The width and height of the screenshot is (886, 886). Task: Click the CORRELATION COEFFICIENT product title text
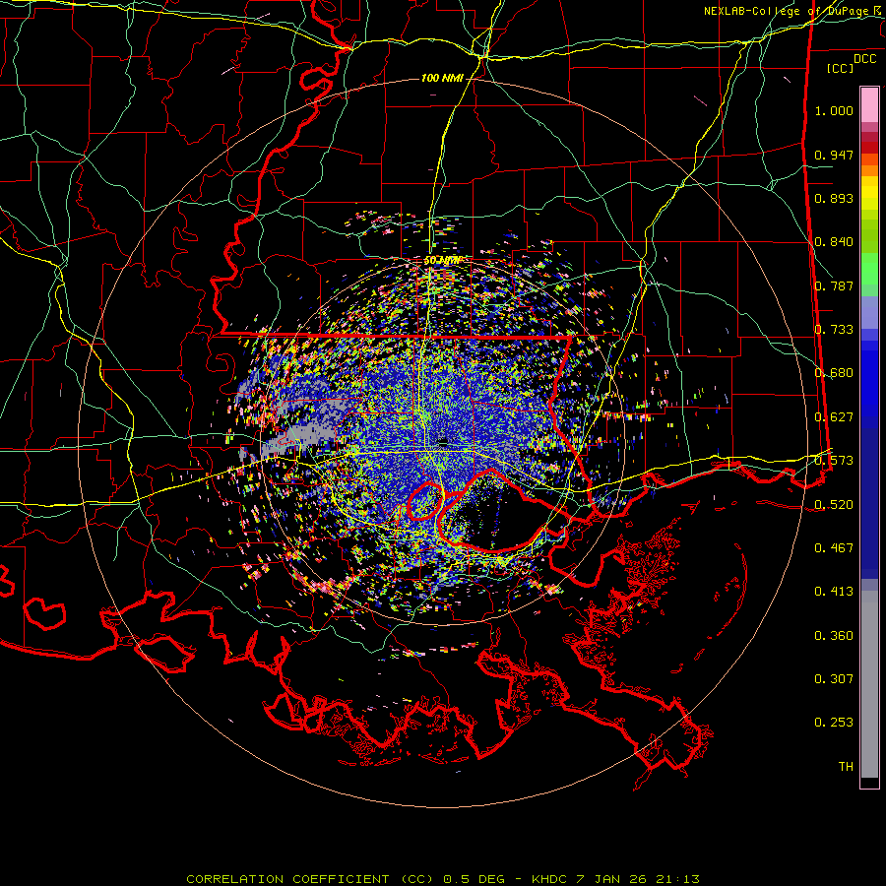coord(287,879)
